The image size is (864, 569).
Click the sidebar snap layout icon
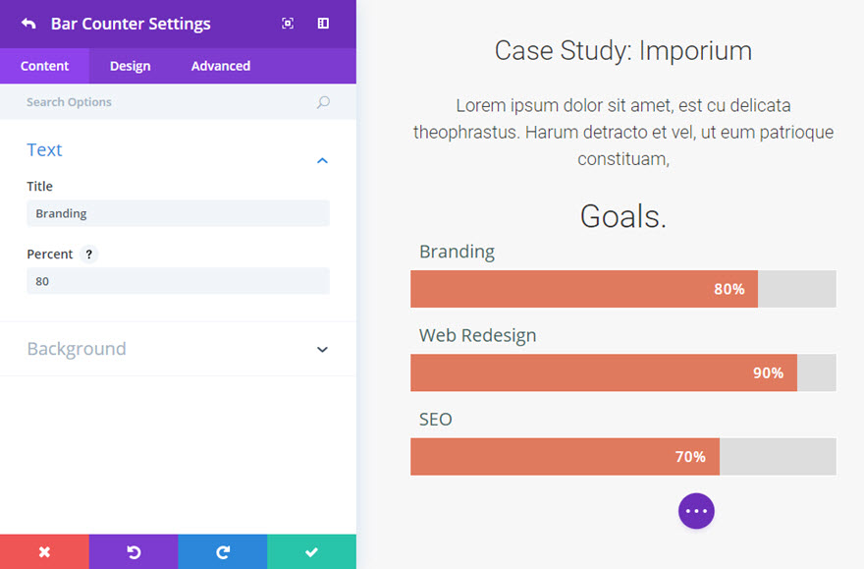323,24
